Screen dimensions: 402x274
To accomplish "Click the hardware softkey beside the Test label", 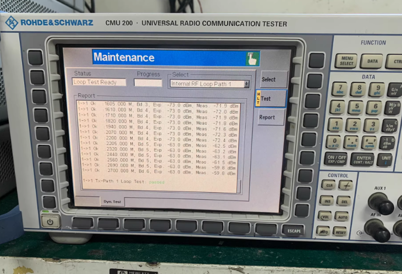I will pyautogui.click(x=312, y=101).
